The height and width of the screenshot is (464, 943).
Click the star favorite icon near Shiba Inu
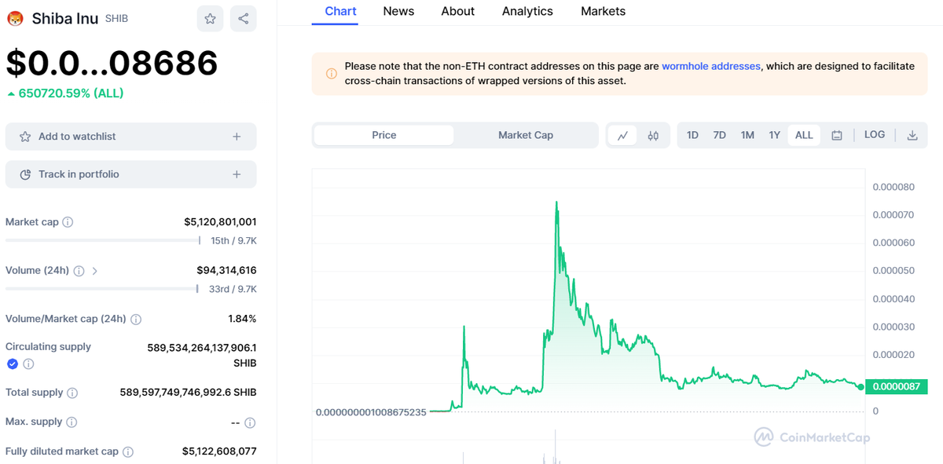tap(210, 19)
